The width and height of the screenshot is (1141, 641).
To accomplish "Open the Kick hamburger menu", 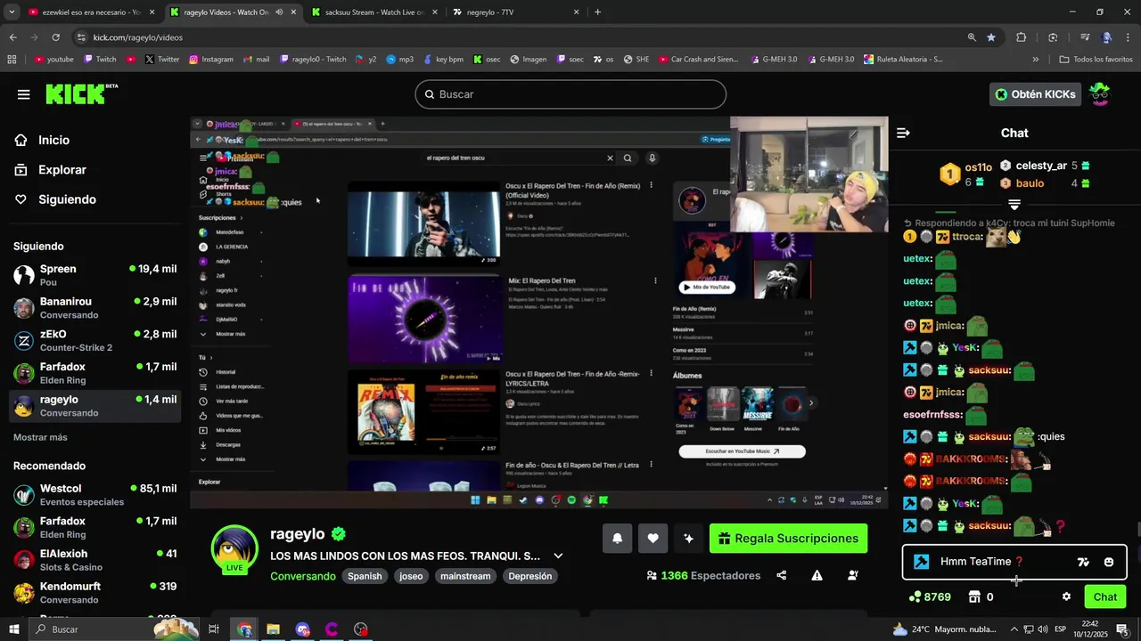I will 23,94.
